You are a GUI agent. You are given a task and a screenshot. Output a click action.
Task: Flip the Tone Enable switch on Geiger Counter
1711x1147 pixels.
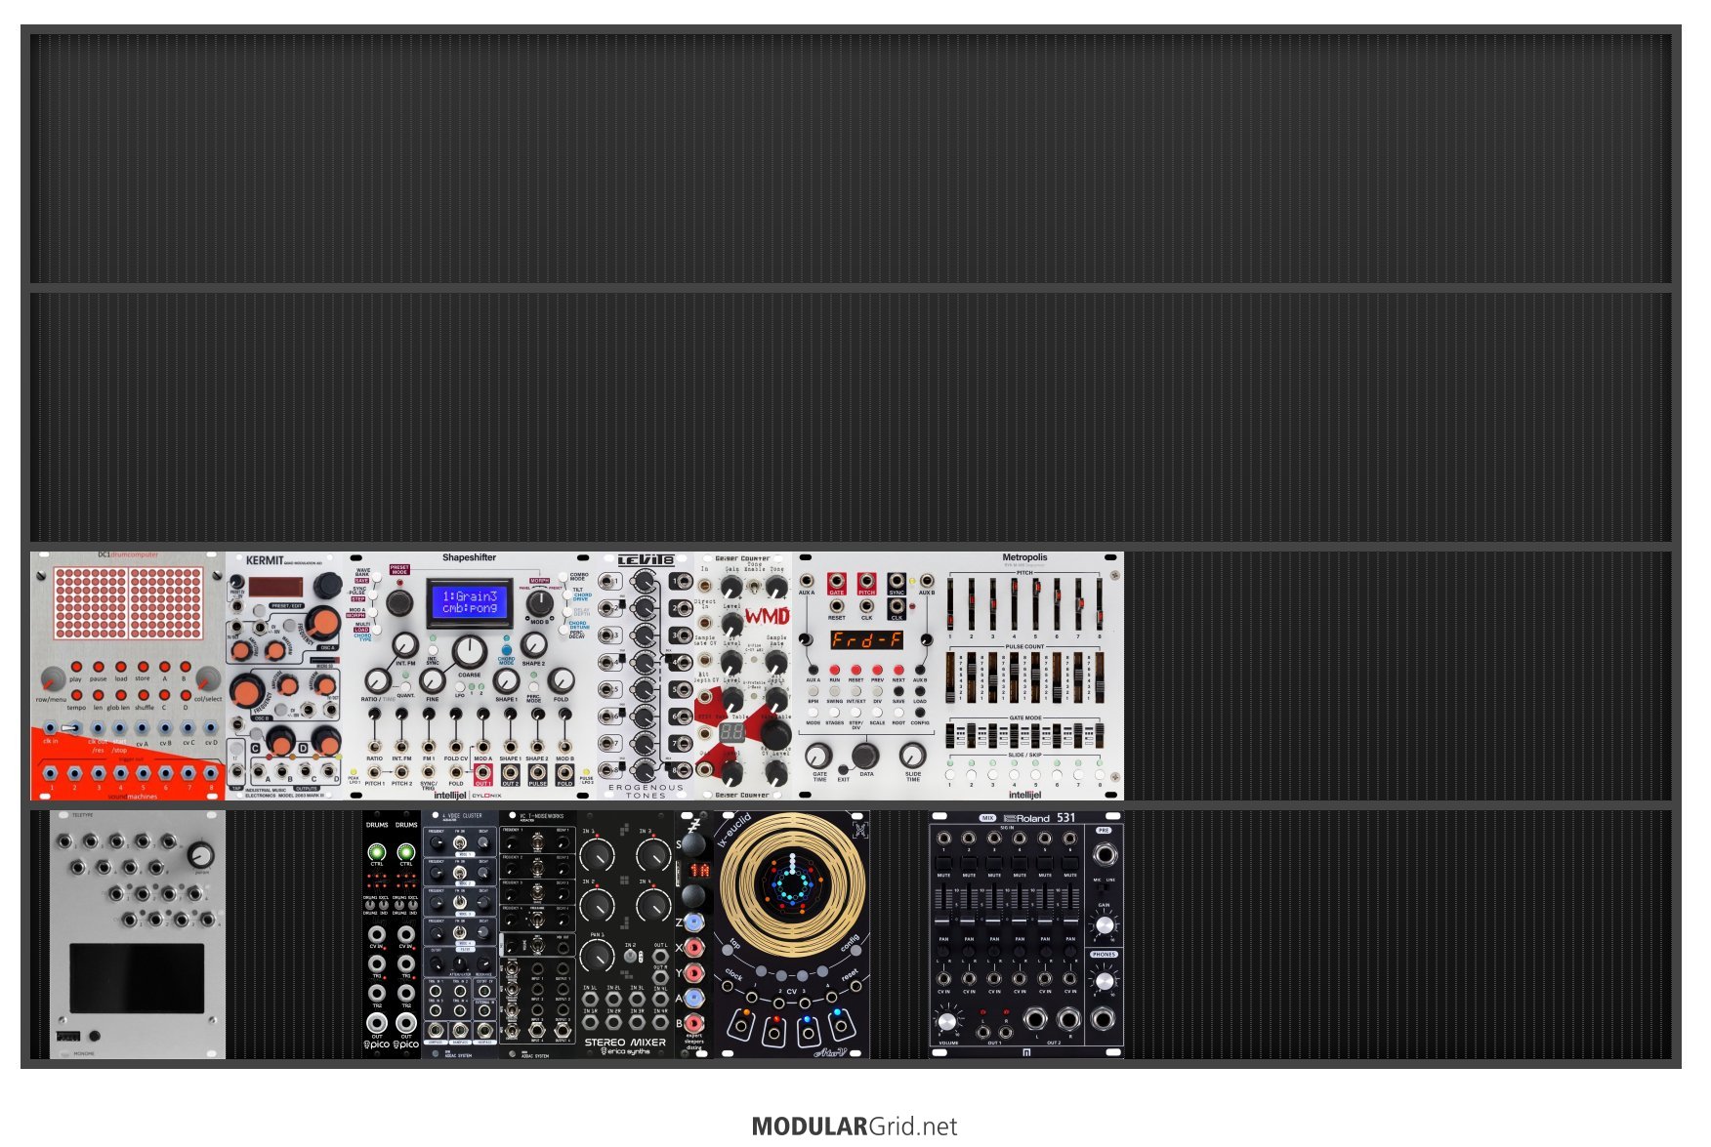tap(754, 586)
